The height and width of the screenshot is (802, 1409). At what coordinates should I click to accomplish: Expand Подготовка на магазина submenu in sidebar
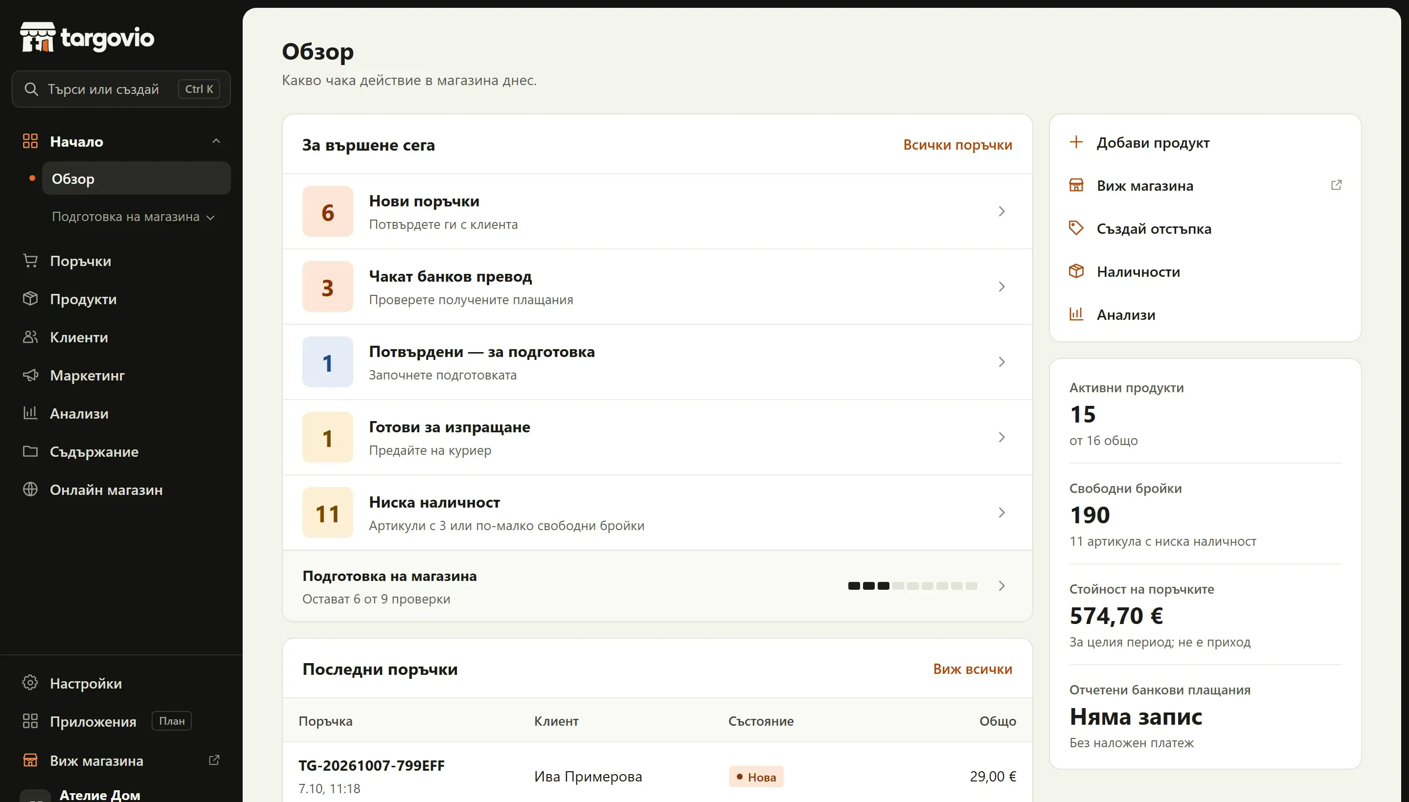[134, 217]
